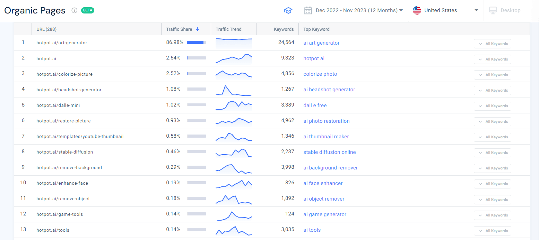Open All Keywords for hotpot.ai/remove-background row
This screenshot has height=240, width=539.
492,168
